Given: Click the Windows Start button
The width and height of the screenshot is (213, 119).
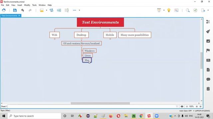Looking at the screenshot, I should tap(4, 116).
